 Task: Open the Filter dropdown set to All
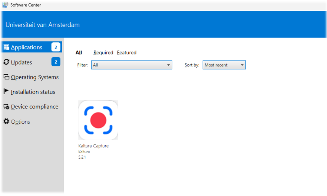(132, 65)
